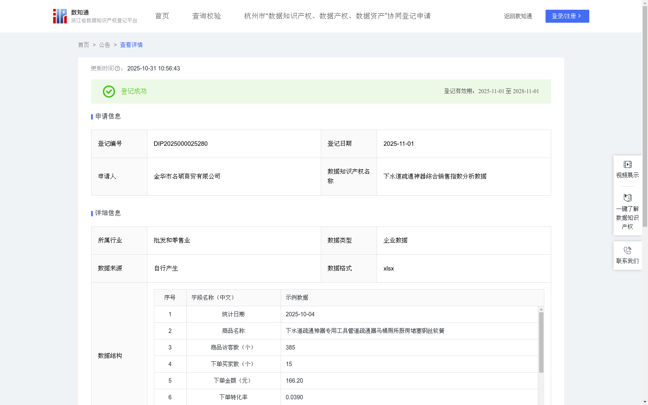
Task: Click the 视频展示 side panel label
Action: (x=627, y=175)
